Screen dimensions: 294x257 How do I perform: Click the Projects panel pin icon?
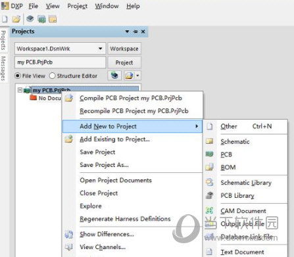tap(135, 32)
